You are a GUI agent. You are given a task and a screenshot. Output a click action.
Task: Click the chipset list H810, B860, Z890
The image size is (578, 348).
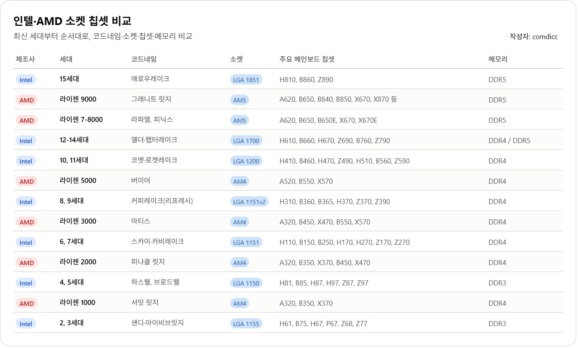point(306,80)
